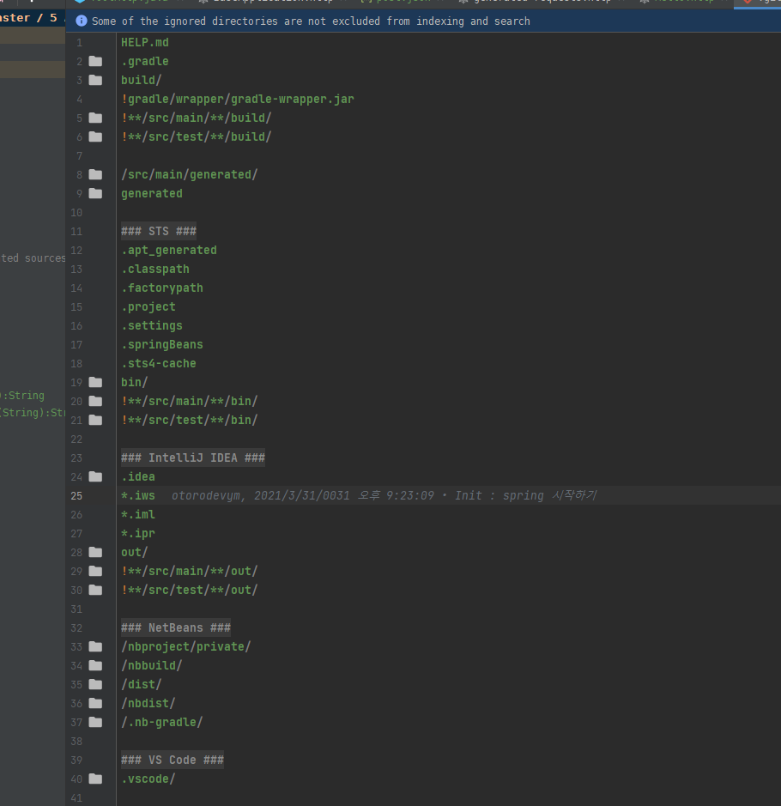781x806 pixels.
Task: Click the !gradle/wrapper/gradle-wrapper.jar entry
Action: [x=238, y=100]
